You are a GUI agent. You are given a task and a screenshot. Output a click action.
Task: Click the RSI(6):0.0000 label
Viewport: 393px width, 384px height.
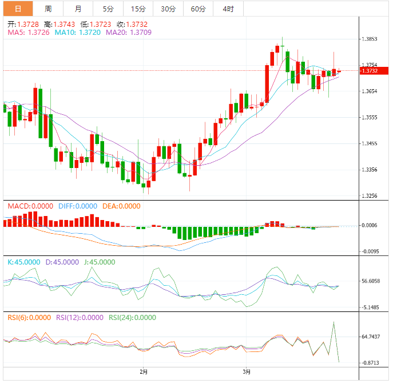point(29,318)
